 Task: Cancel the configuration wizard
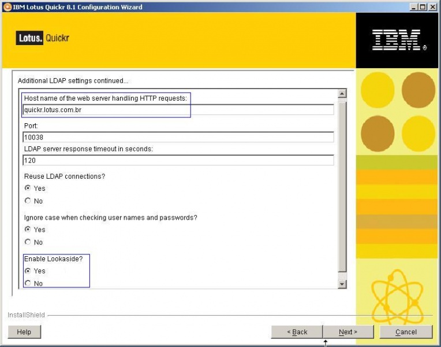click(406, 332)
